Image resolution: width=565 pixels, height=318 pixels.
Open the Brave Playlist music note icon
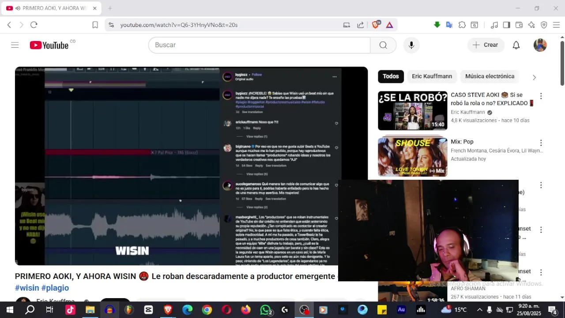coord(494,25)
